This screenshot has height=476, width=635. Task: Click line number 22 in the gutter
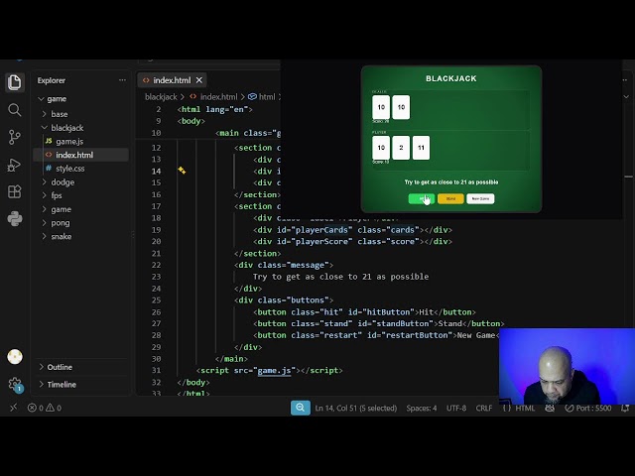tap(156, 265)
